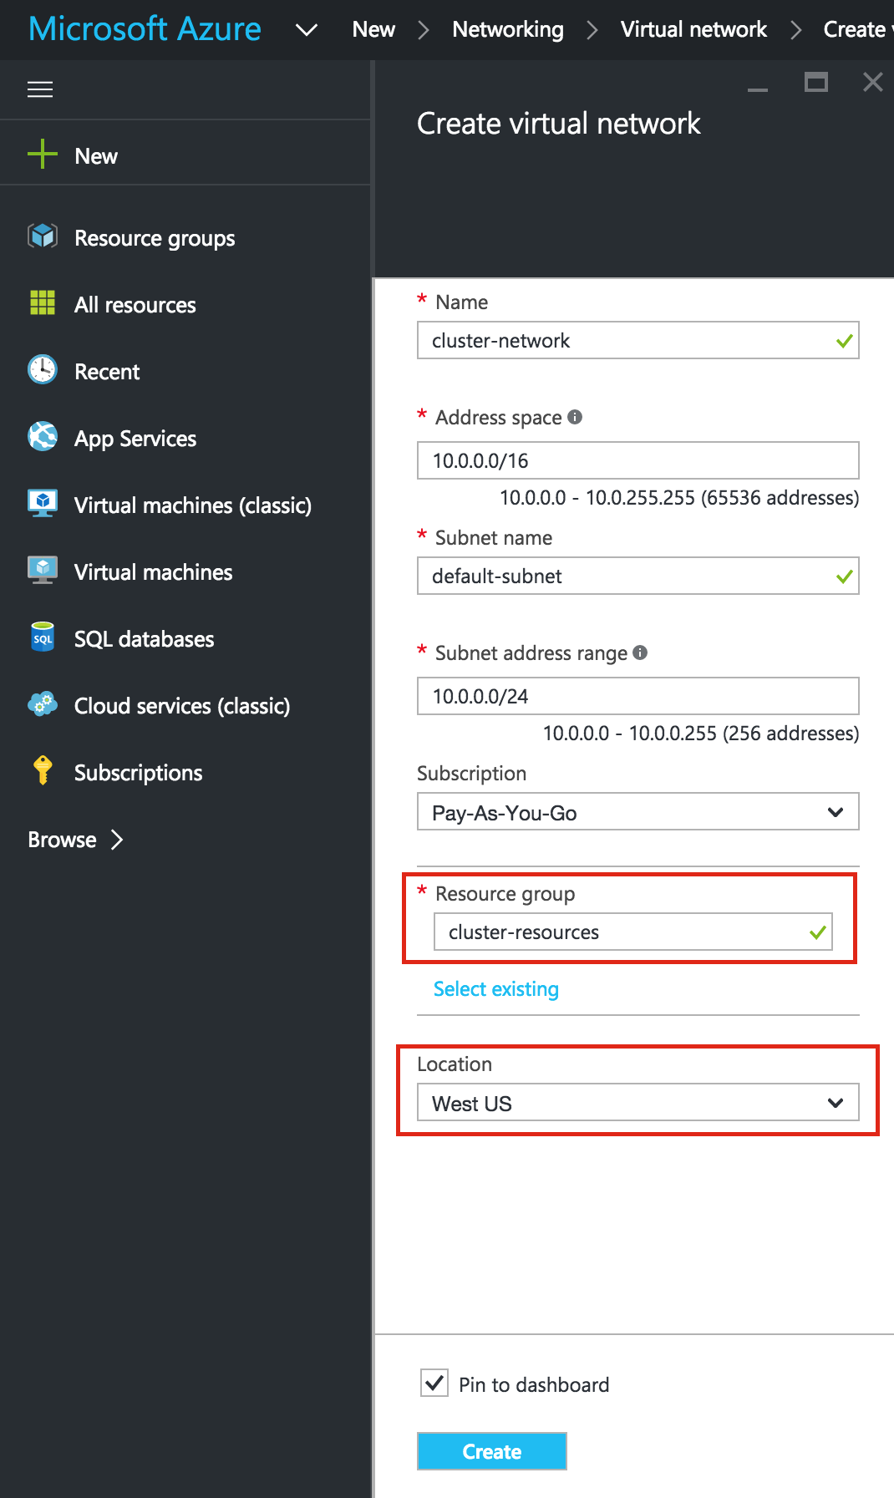Close the Create virtual network blade
The image size is (894, 1498).
point(873,82)
